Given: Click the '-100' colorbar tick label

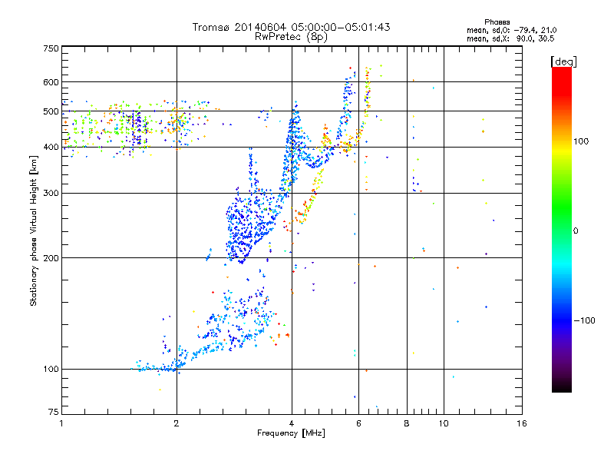Looking at the screenshot, I should 584,320.
